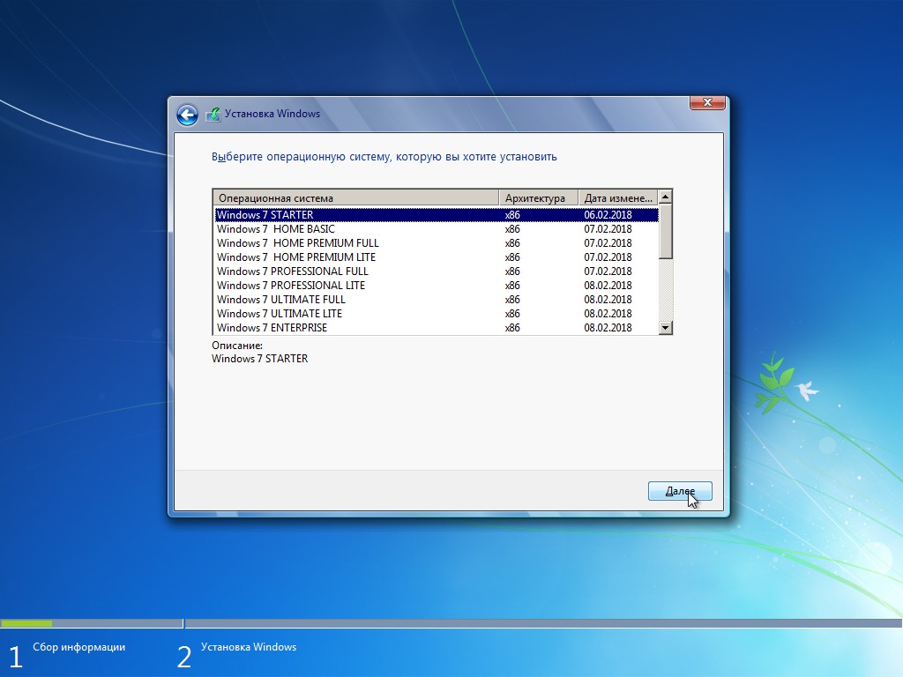This screenshot has width=903, height=677.
Task: Sort list by Дата изменения column
Action: coord(617,197)
